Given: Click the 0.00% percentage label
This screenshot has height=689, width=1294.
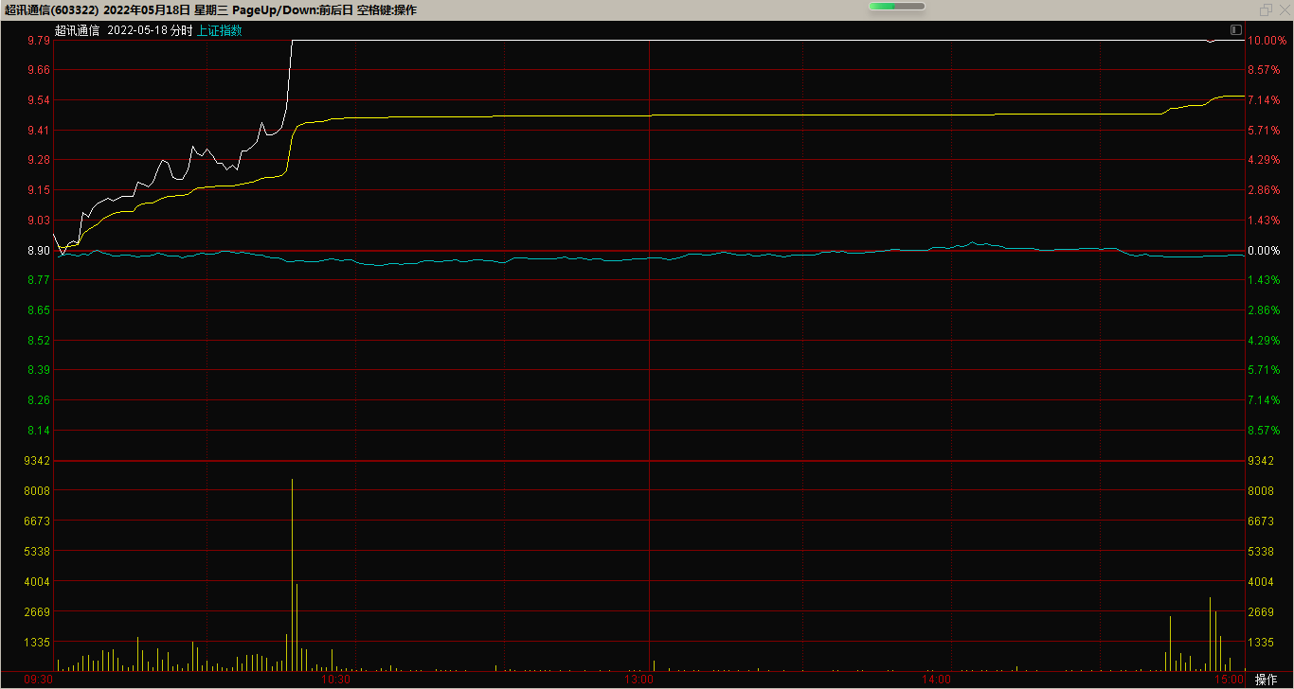Looking at the screenshot, I should [x=1264, y=251].
